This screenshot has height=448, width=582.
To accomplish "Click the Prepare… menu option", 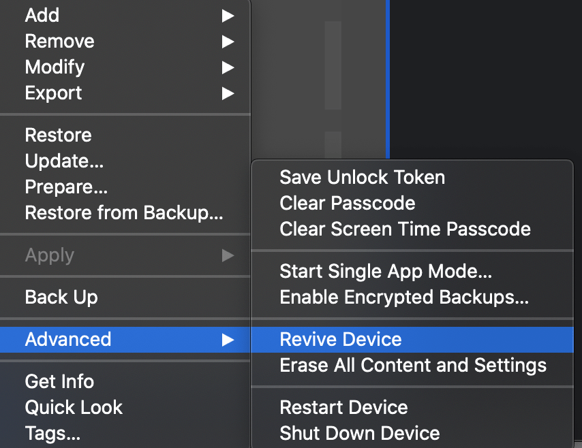I will click(x=66, y=187).
